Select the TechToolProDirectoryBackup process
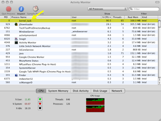 tap(79, 28)
